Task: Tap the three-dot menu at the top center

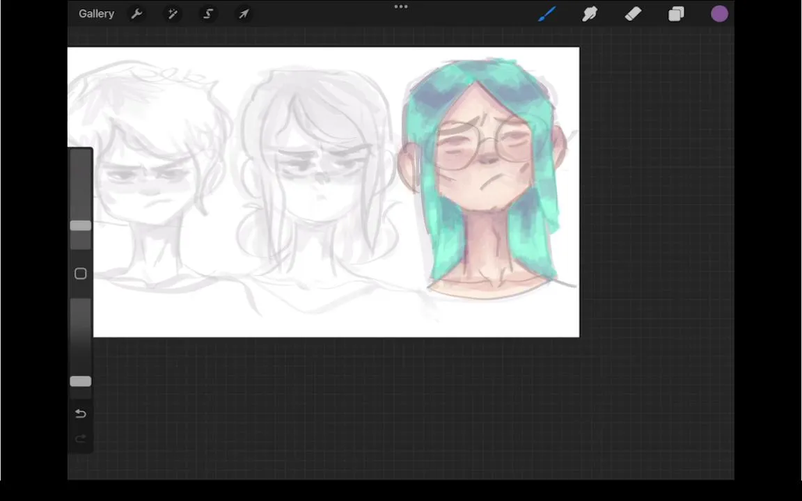Action: click(401, 7)
